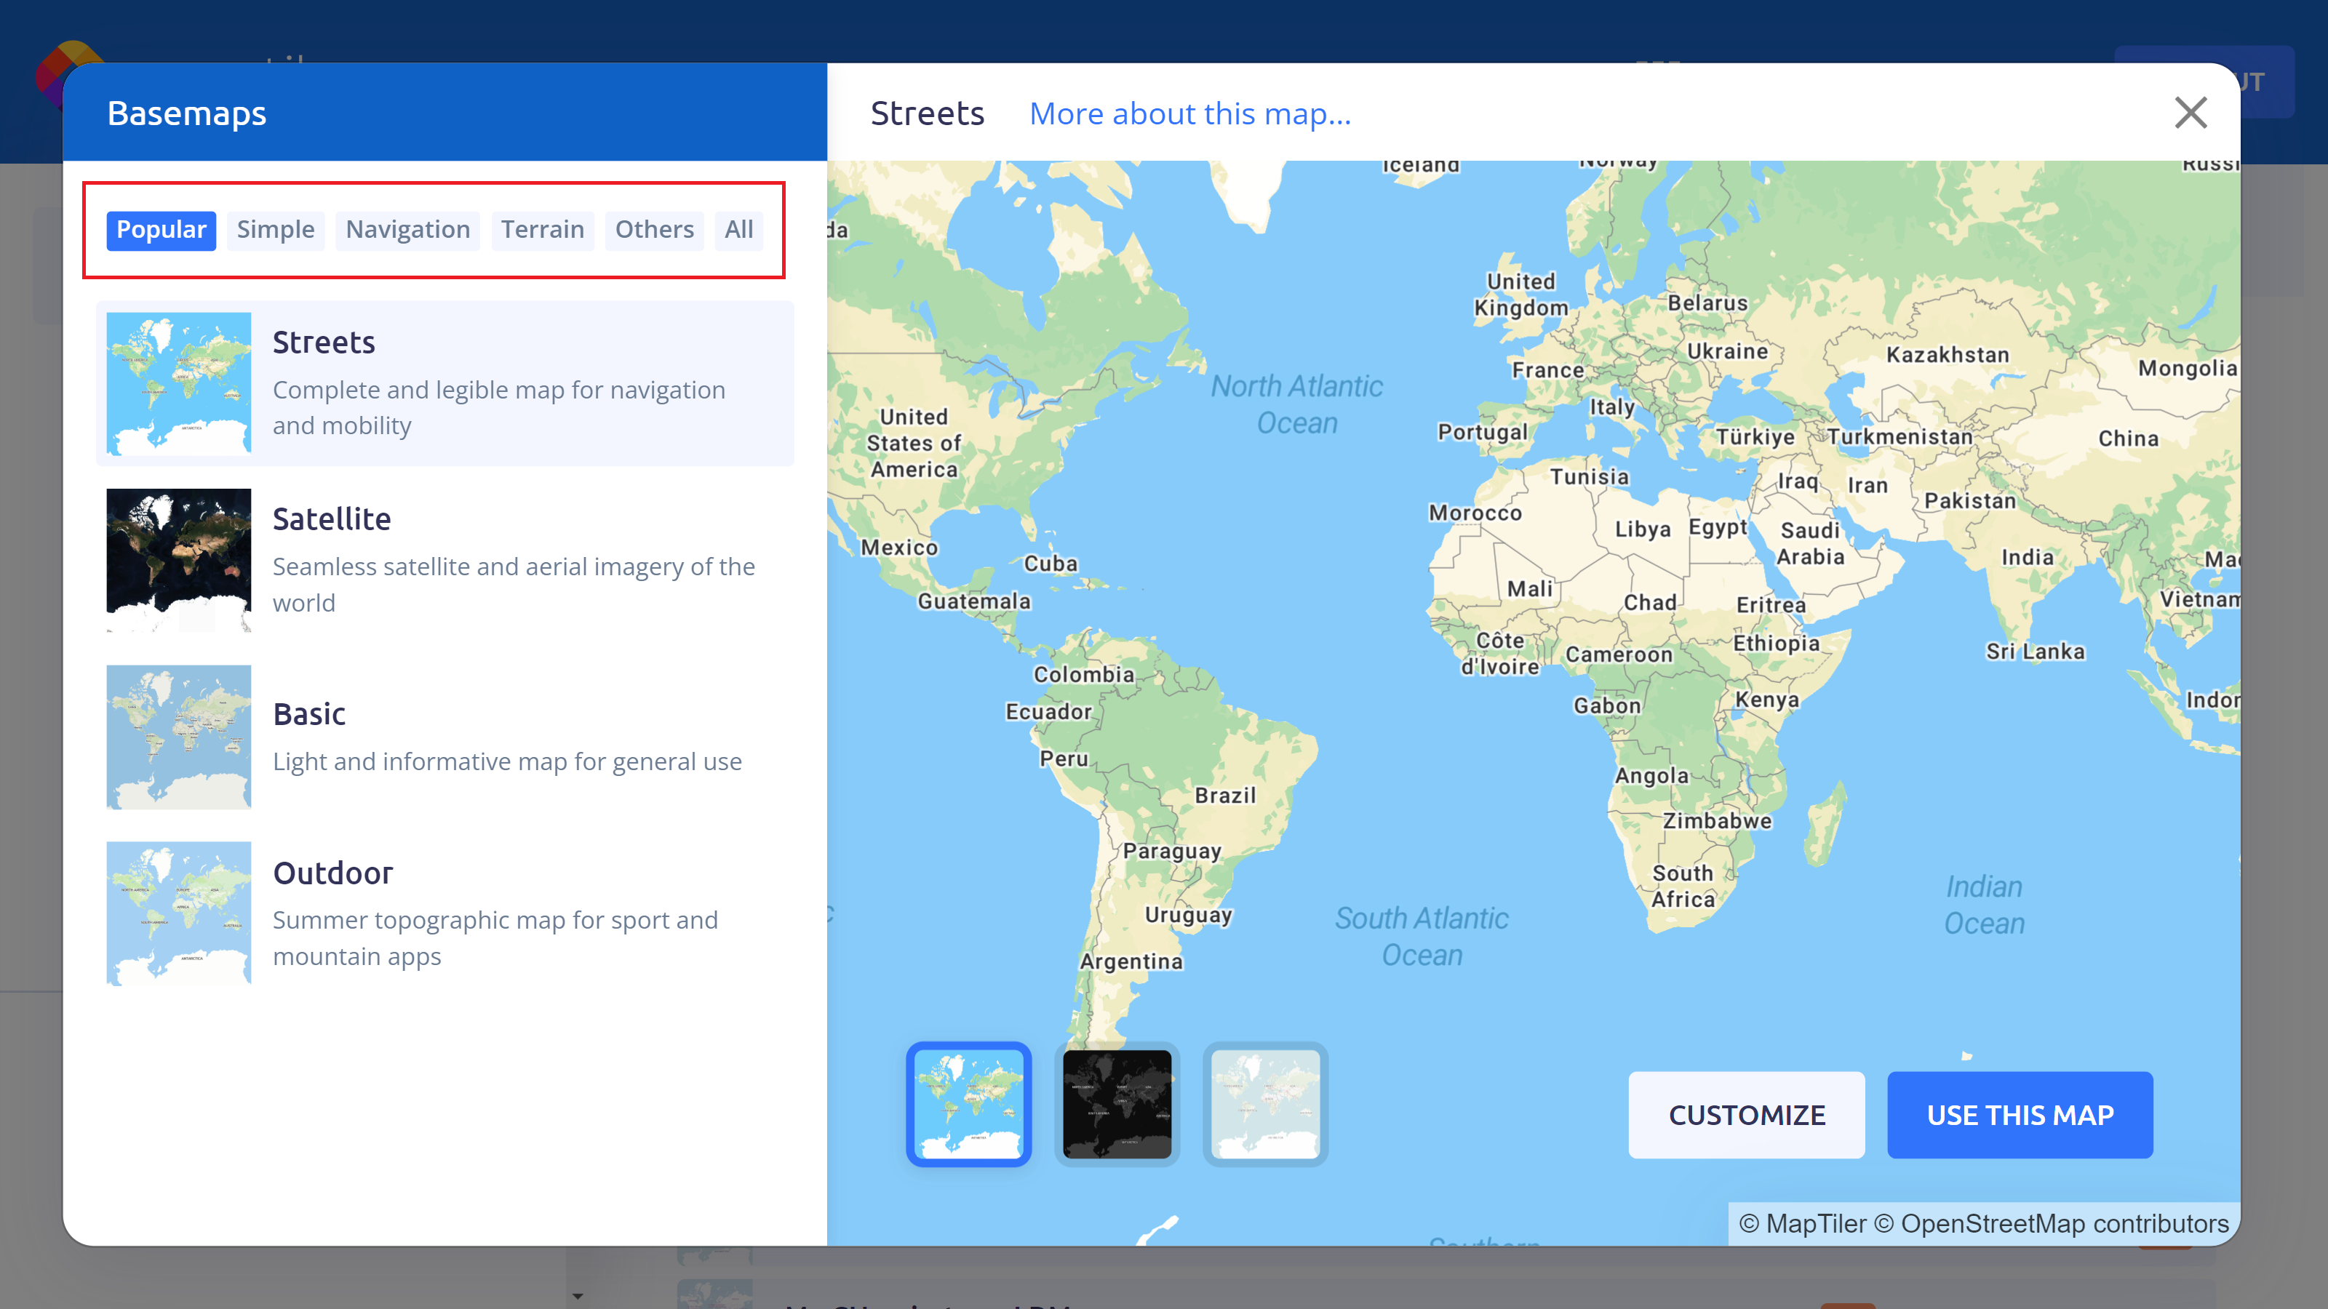Click the Basic basemap icon

178,735
